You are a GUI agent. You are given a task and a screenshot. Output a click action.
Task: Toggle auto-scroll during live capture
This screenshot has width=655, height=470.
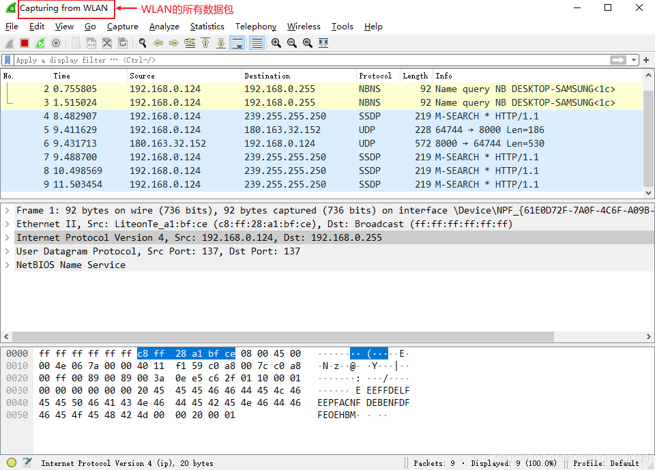pyautogui.click(x=237, y=43)
